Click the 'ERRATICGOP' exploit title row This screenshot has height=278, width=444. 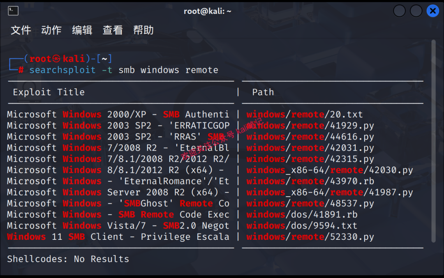[x=118, y=126]
